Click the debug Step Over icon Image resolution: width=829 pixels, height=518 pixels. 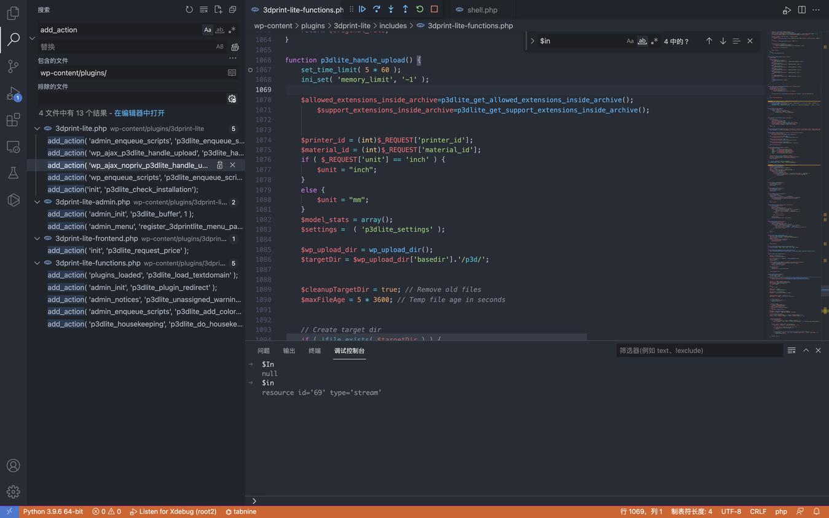pos(377,9)
